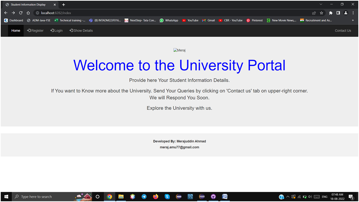
Task: Open the clock showing 07:48 AM
Action: coord(337,197)
